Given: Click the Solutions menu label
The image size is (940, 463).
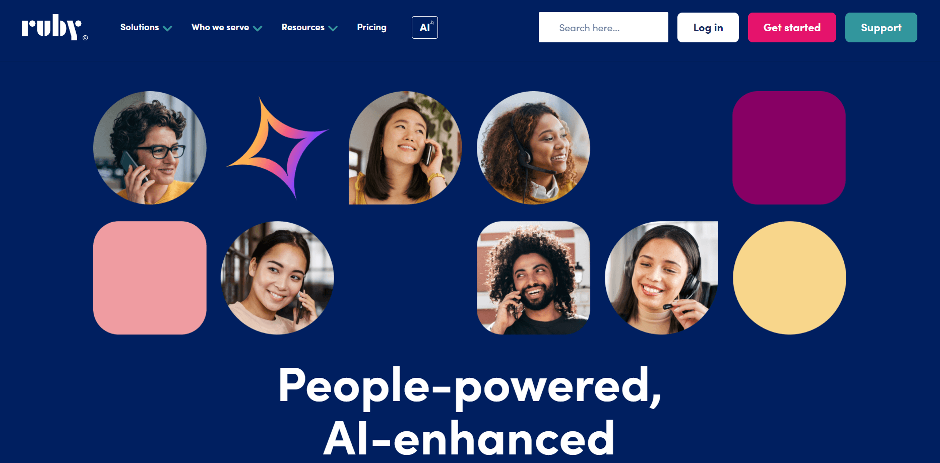Looking at the screenshot, I should pyautogui.click(x=140, y=27).
